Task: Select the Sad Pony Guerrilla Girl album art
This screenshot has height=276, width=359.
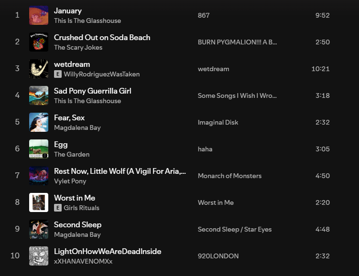Action: (x=39, y=96)
